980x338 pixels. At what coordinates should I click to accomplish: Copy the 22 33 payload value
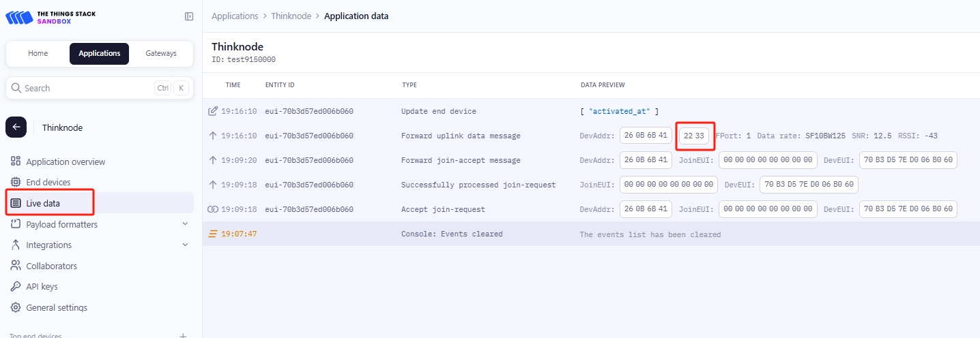coord(693,136)
